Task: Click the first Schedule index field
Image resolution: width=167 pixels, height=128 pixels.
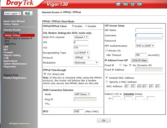Action: coord(117,98)
